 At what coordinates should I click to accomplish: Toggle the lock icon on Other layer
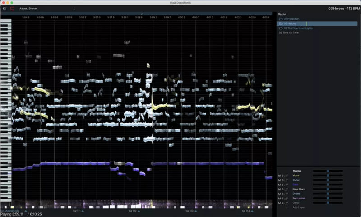click(x=287, y=203)
